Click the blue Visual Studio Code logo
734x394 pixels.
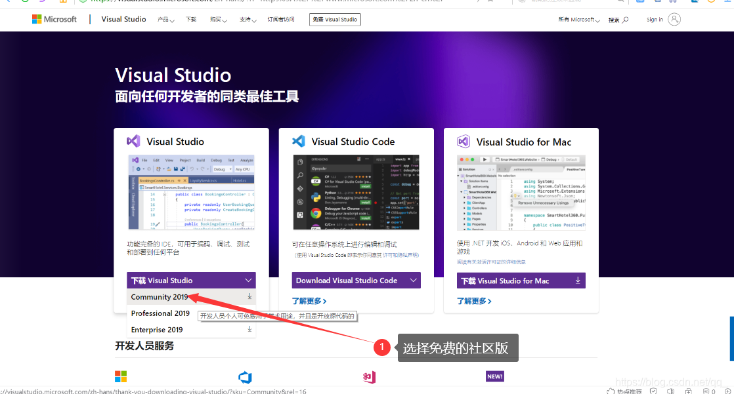click(299, 141)
